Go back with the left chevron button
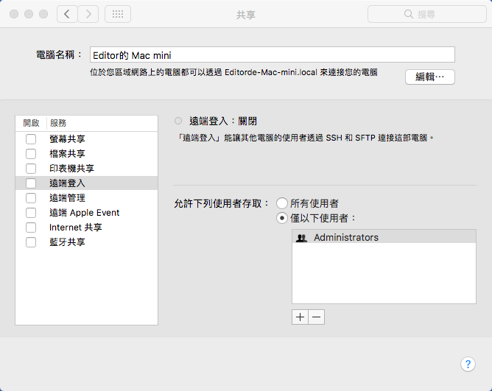 [67, 14]
